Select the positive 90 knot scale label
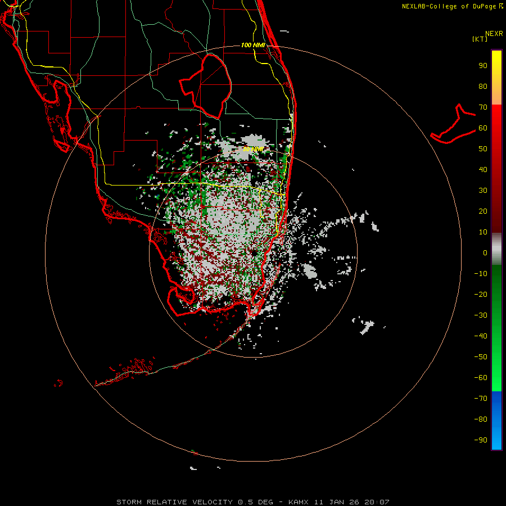Screen dimensions: 506x506 coord(483,66)
